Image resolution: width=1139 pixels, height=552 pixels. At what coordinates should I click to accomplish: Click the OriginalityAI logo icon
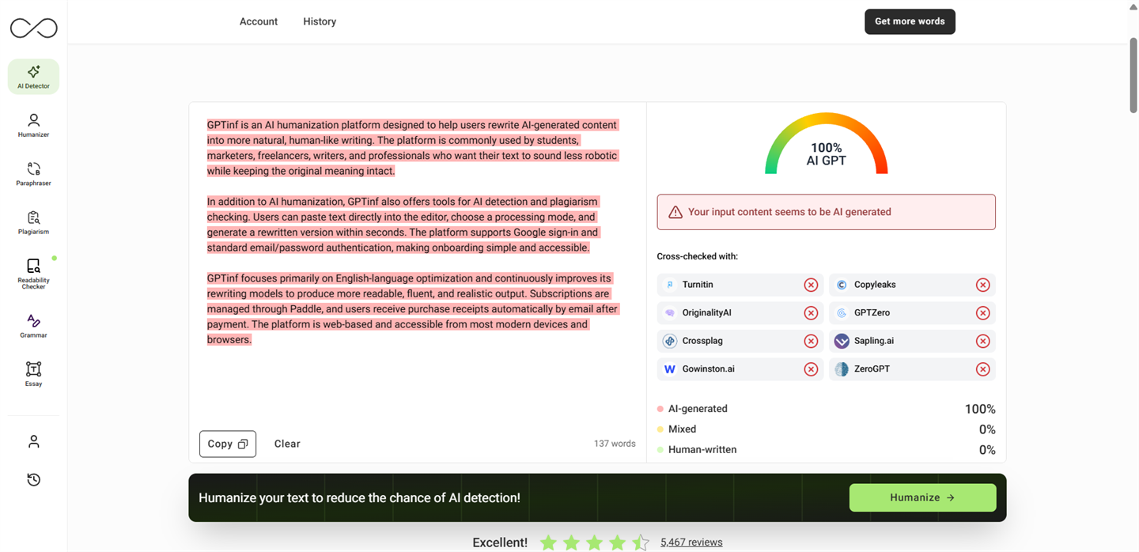(x=670, y=313)
